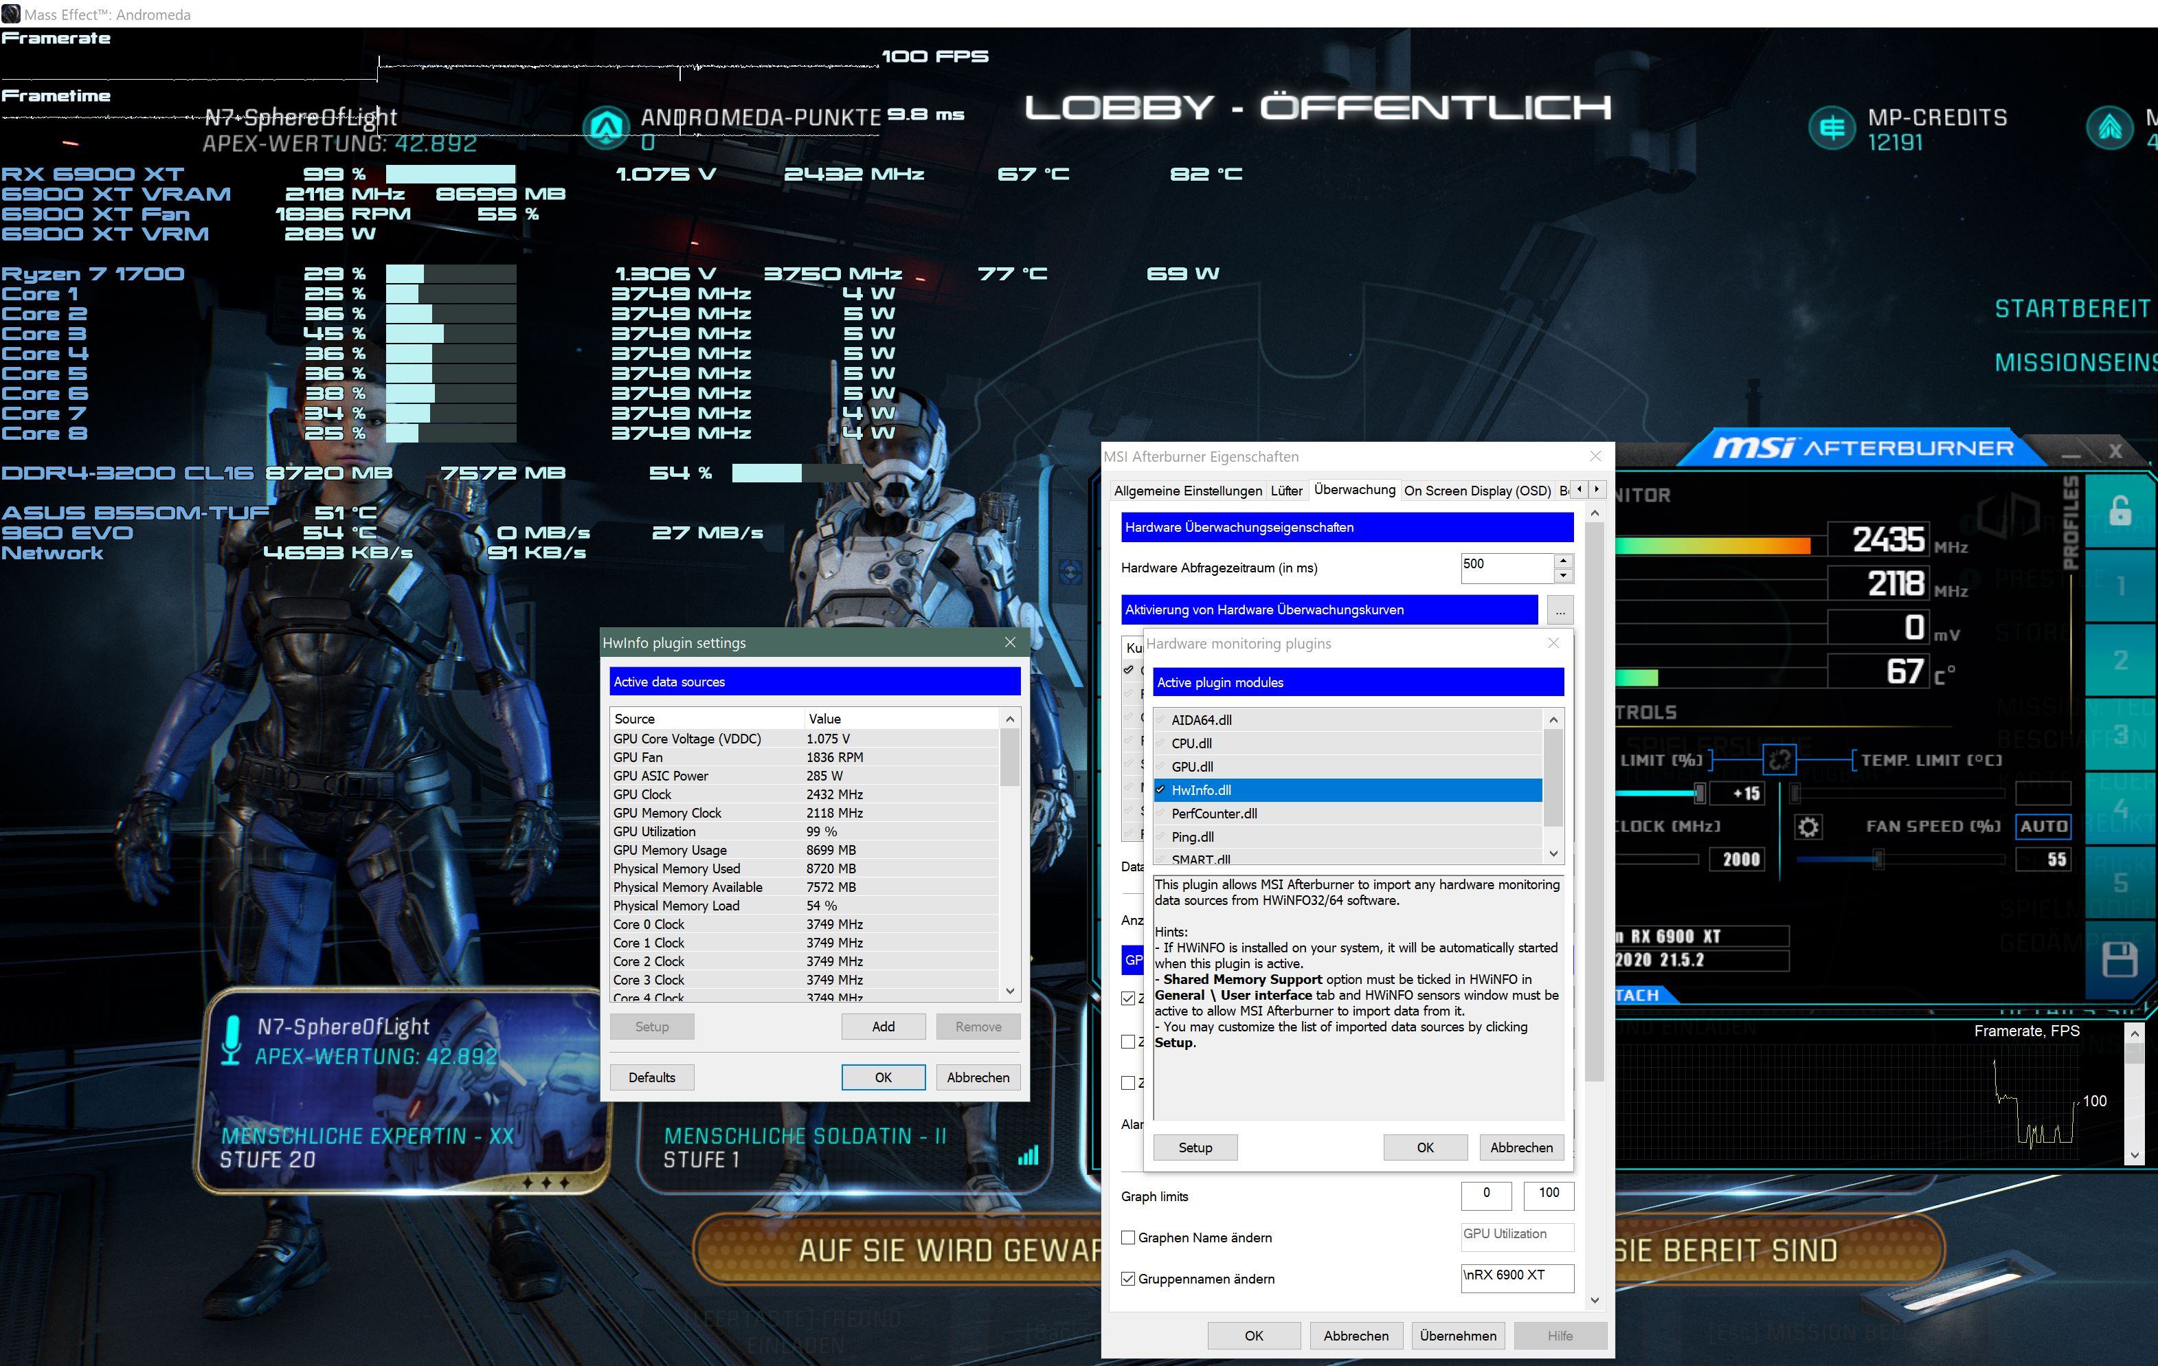Enable the GPU.dll plugin

point(1160,766)
